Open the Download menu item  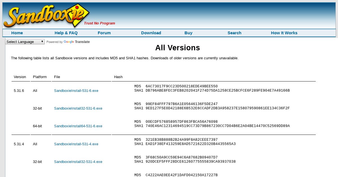pyautogui.click(x=151, y=33)
